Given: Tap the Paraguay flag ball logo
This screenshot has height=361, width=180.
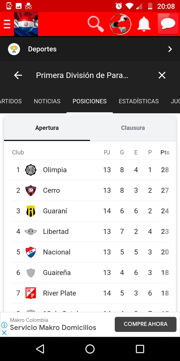Looking at the screenshot, I should pyautogui.click(x=26, y=24).
